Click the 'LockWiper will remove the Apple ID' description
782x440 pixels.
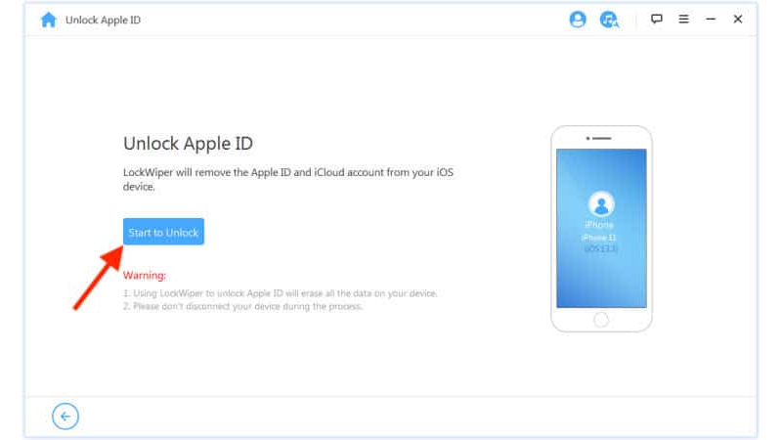[288, 179]
